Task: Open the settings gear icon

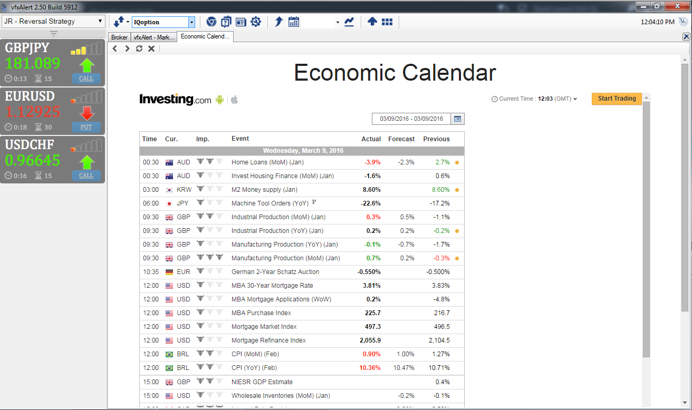Action: [256, 22]
